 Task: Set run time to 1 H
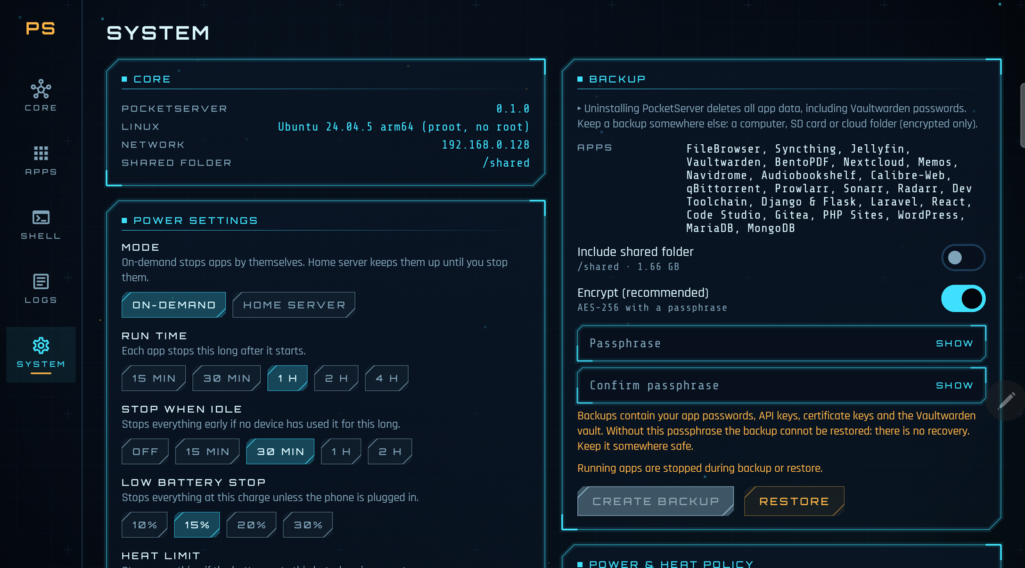coord(288,378)
